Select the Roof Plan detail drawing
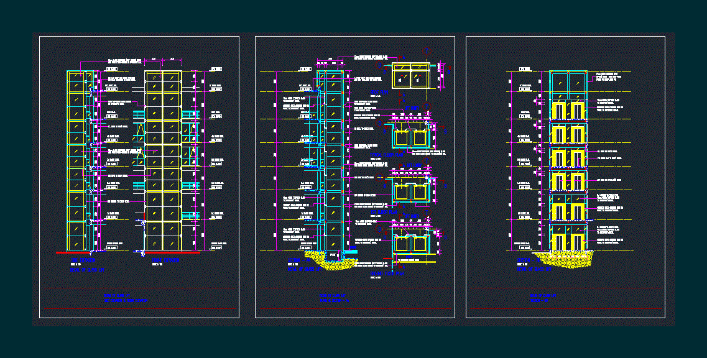 (x=410, y=75)
